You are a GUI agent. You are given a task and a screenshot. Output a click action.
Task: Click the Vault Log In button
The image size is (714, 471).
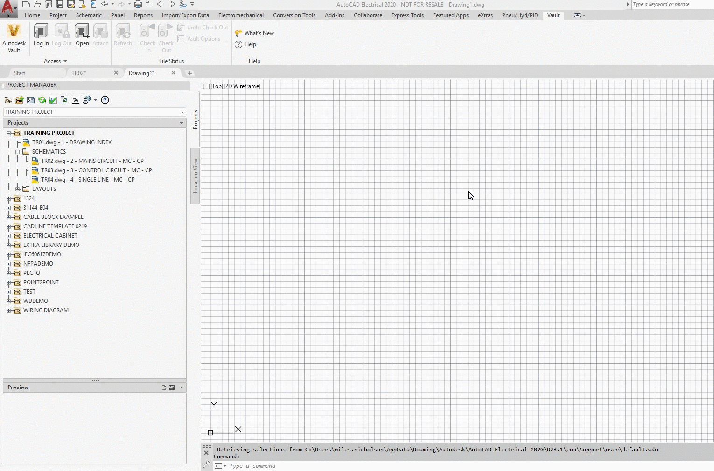pos(41,35)
